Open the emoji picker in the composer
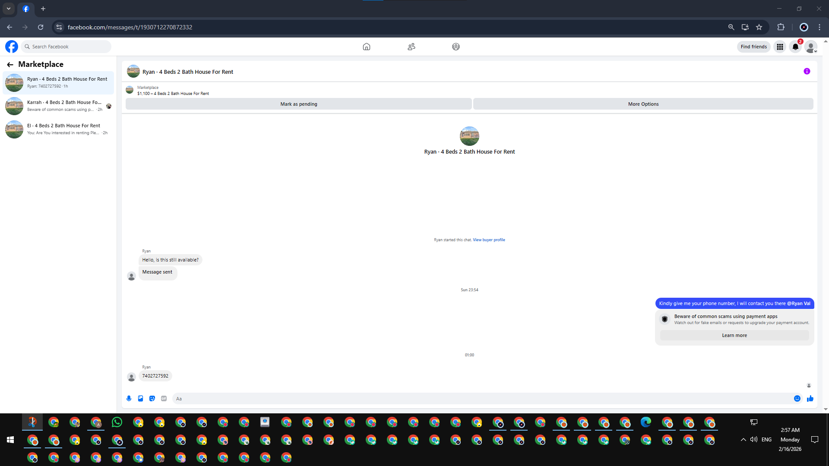This screenshot has height=466, width=829. point(797,398)
